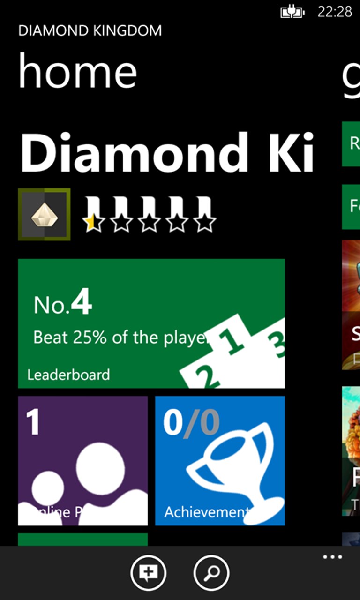Open the Online Players tile

83,461
